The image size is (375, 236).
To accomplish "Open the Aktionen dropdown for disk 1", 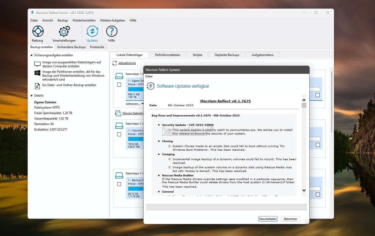I will tap(134, 104).
